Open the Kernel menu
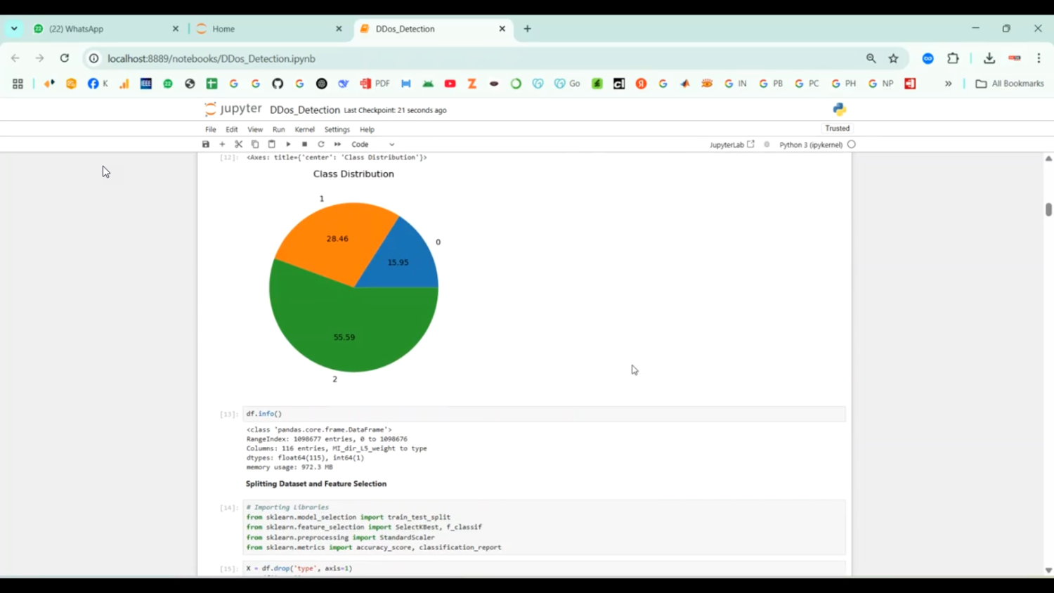 point(304,129)
